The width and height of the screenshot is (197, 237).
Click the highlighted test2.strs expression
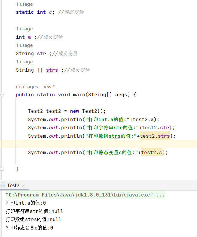click(x=155, y=136)
